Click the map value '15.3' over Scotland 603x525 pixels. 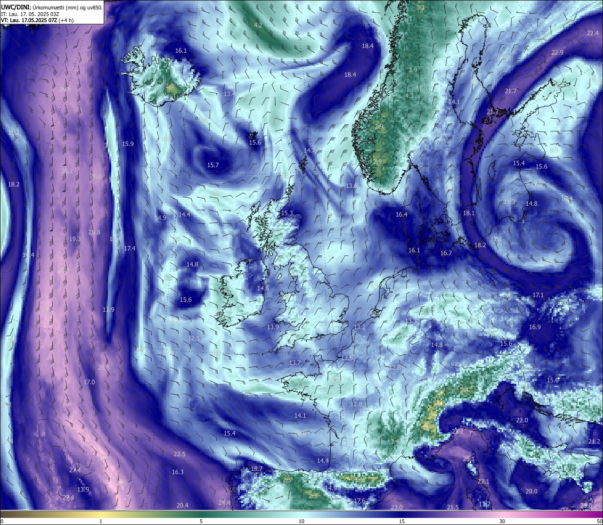pyautogui.click(x=287, y=213)
